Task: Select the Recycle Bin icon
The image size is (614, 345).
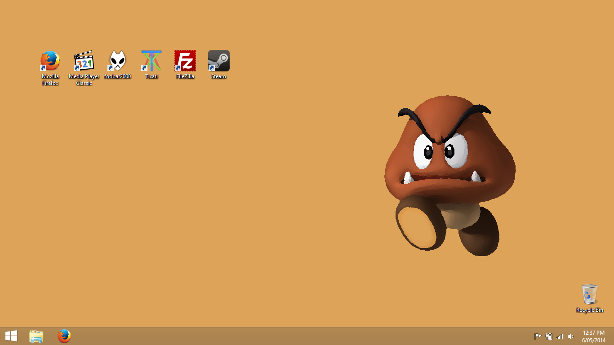Action: coord(589,295)
